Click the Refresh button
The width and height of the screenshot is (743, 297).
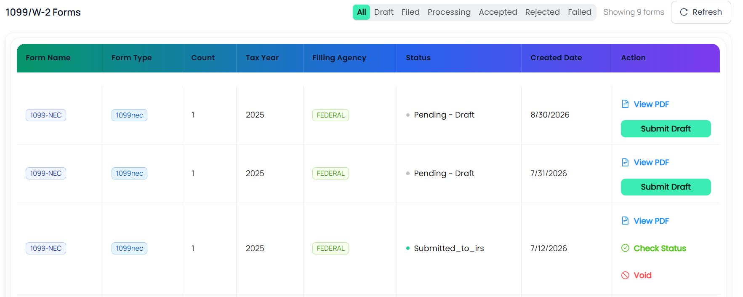pos(701,12)
